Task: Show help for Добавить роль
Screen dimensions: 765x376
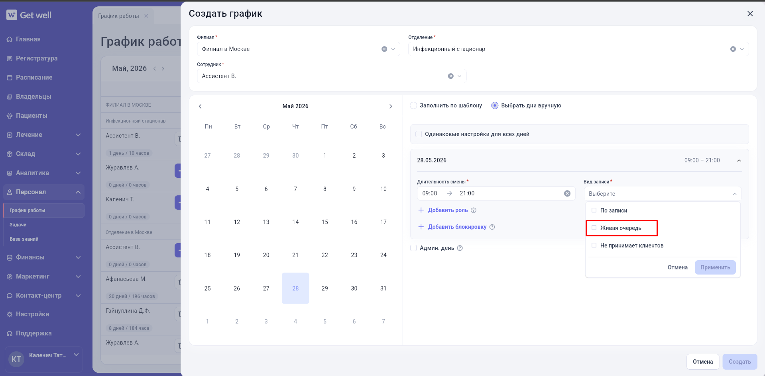Action: (474, 210)
